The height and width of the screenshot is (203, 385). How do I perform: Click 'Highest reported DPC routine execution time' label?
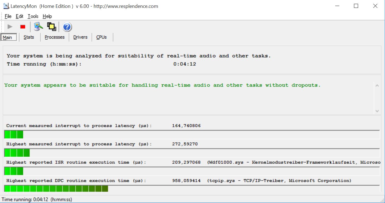[76, 180]
